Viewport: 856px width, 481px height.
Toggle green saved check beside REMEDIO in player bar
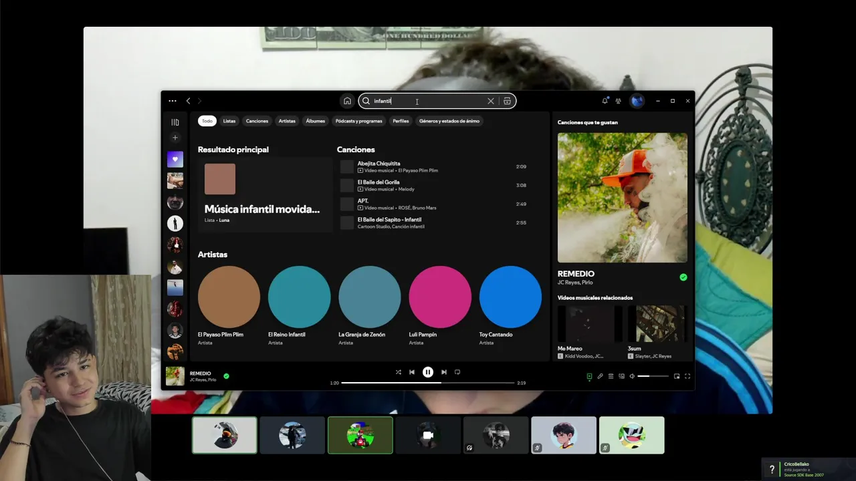click(226, 376)
